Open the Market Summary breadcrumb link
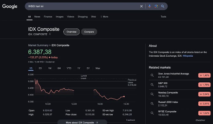Image resolution: width=213 pixels, height=124 pixels. pos(38,45)
